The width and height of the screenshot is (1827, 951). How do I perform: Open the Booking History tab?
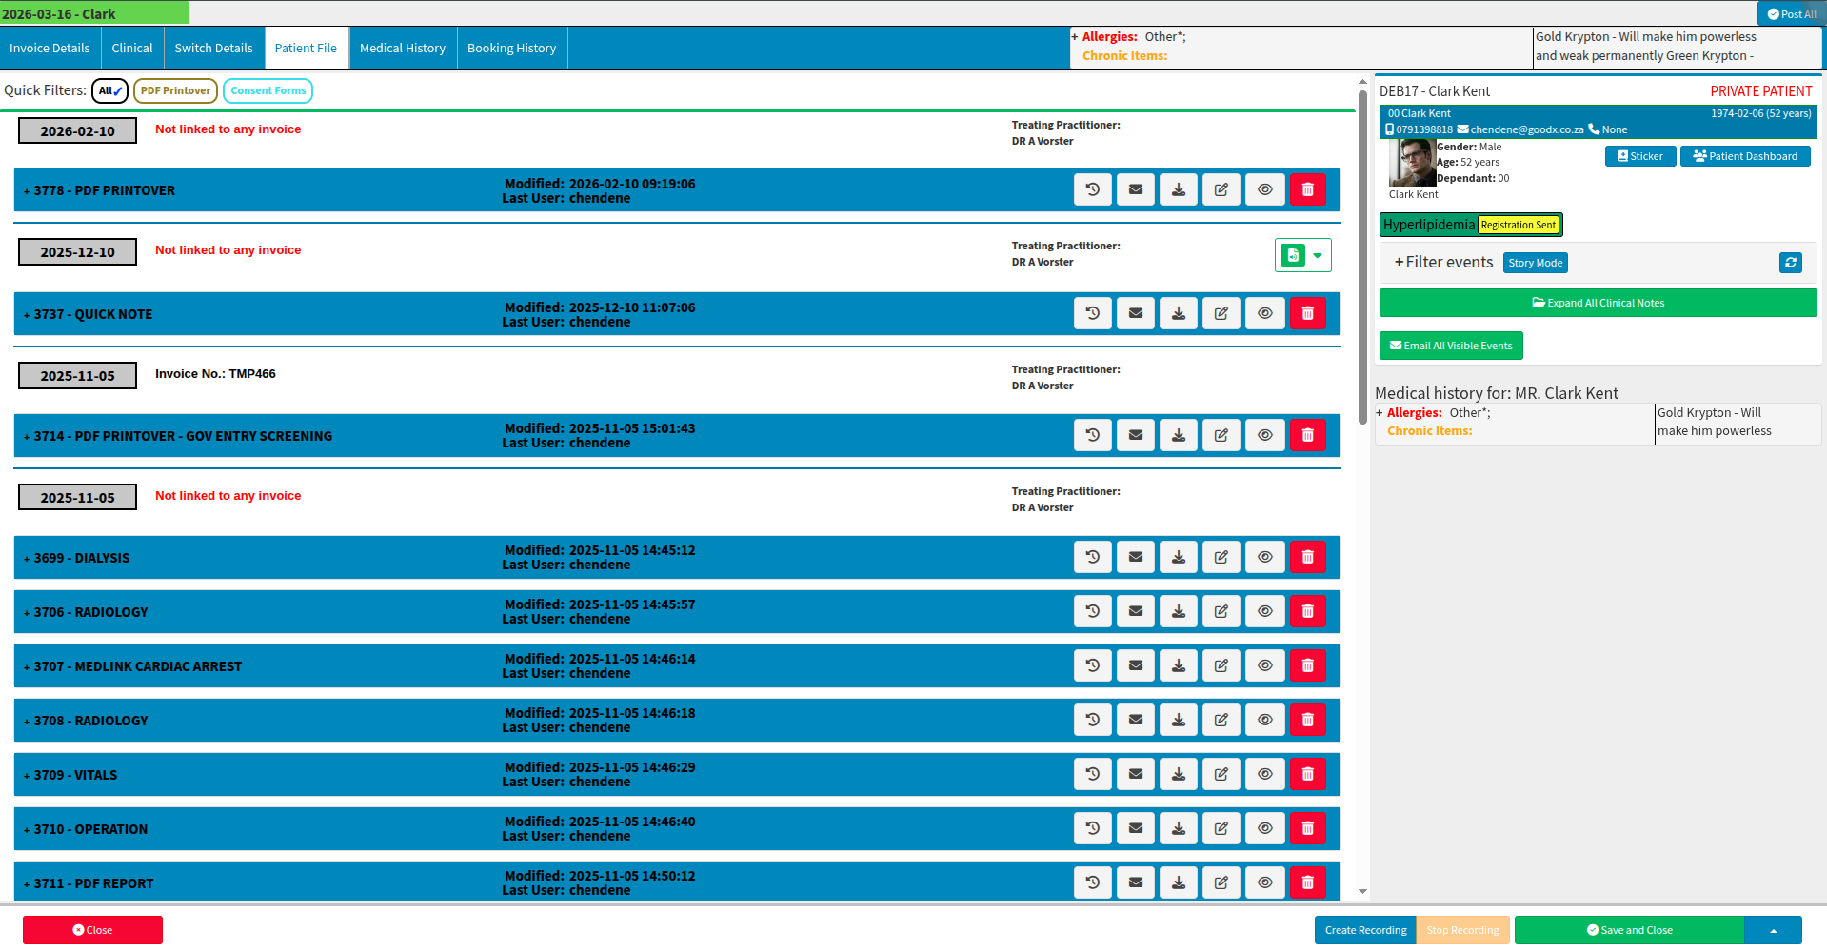tap(512, 48)
